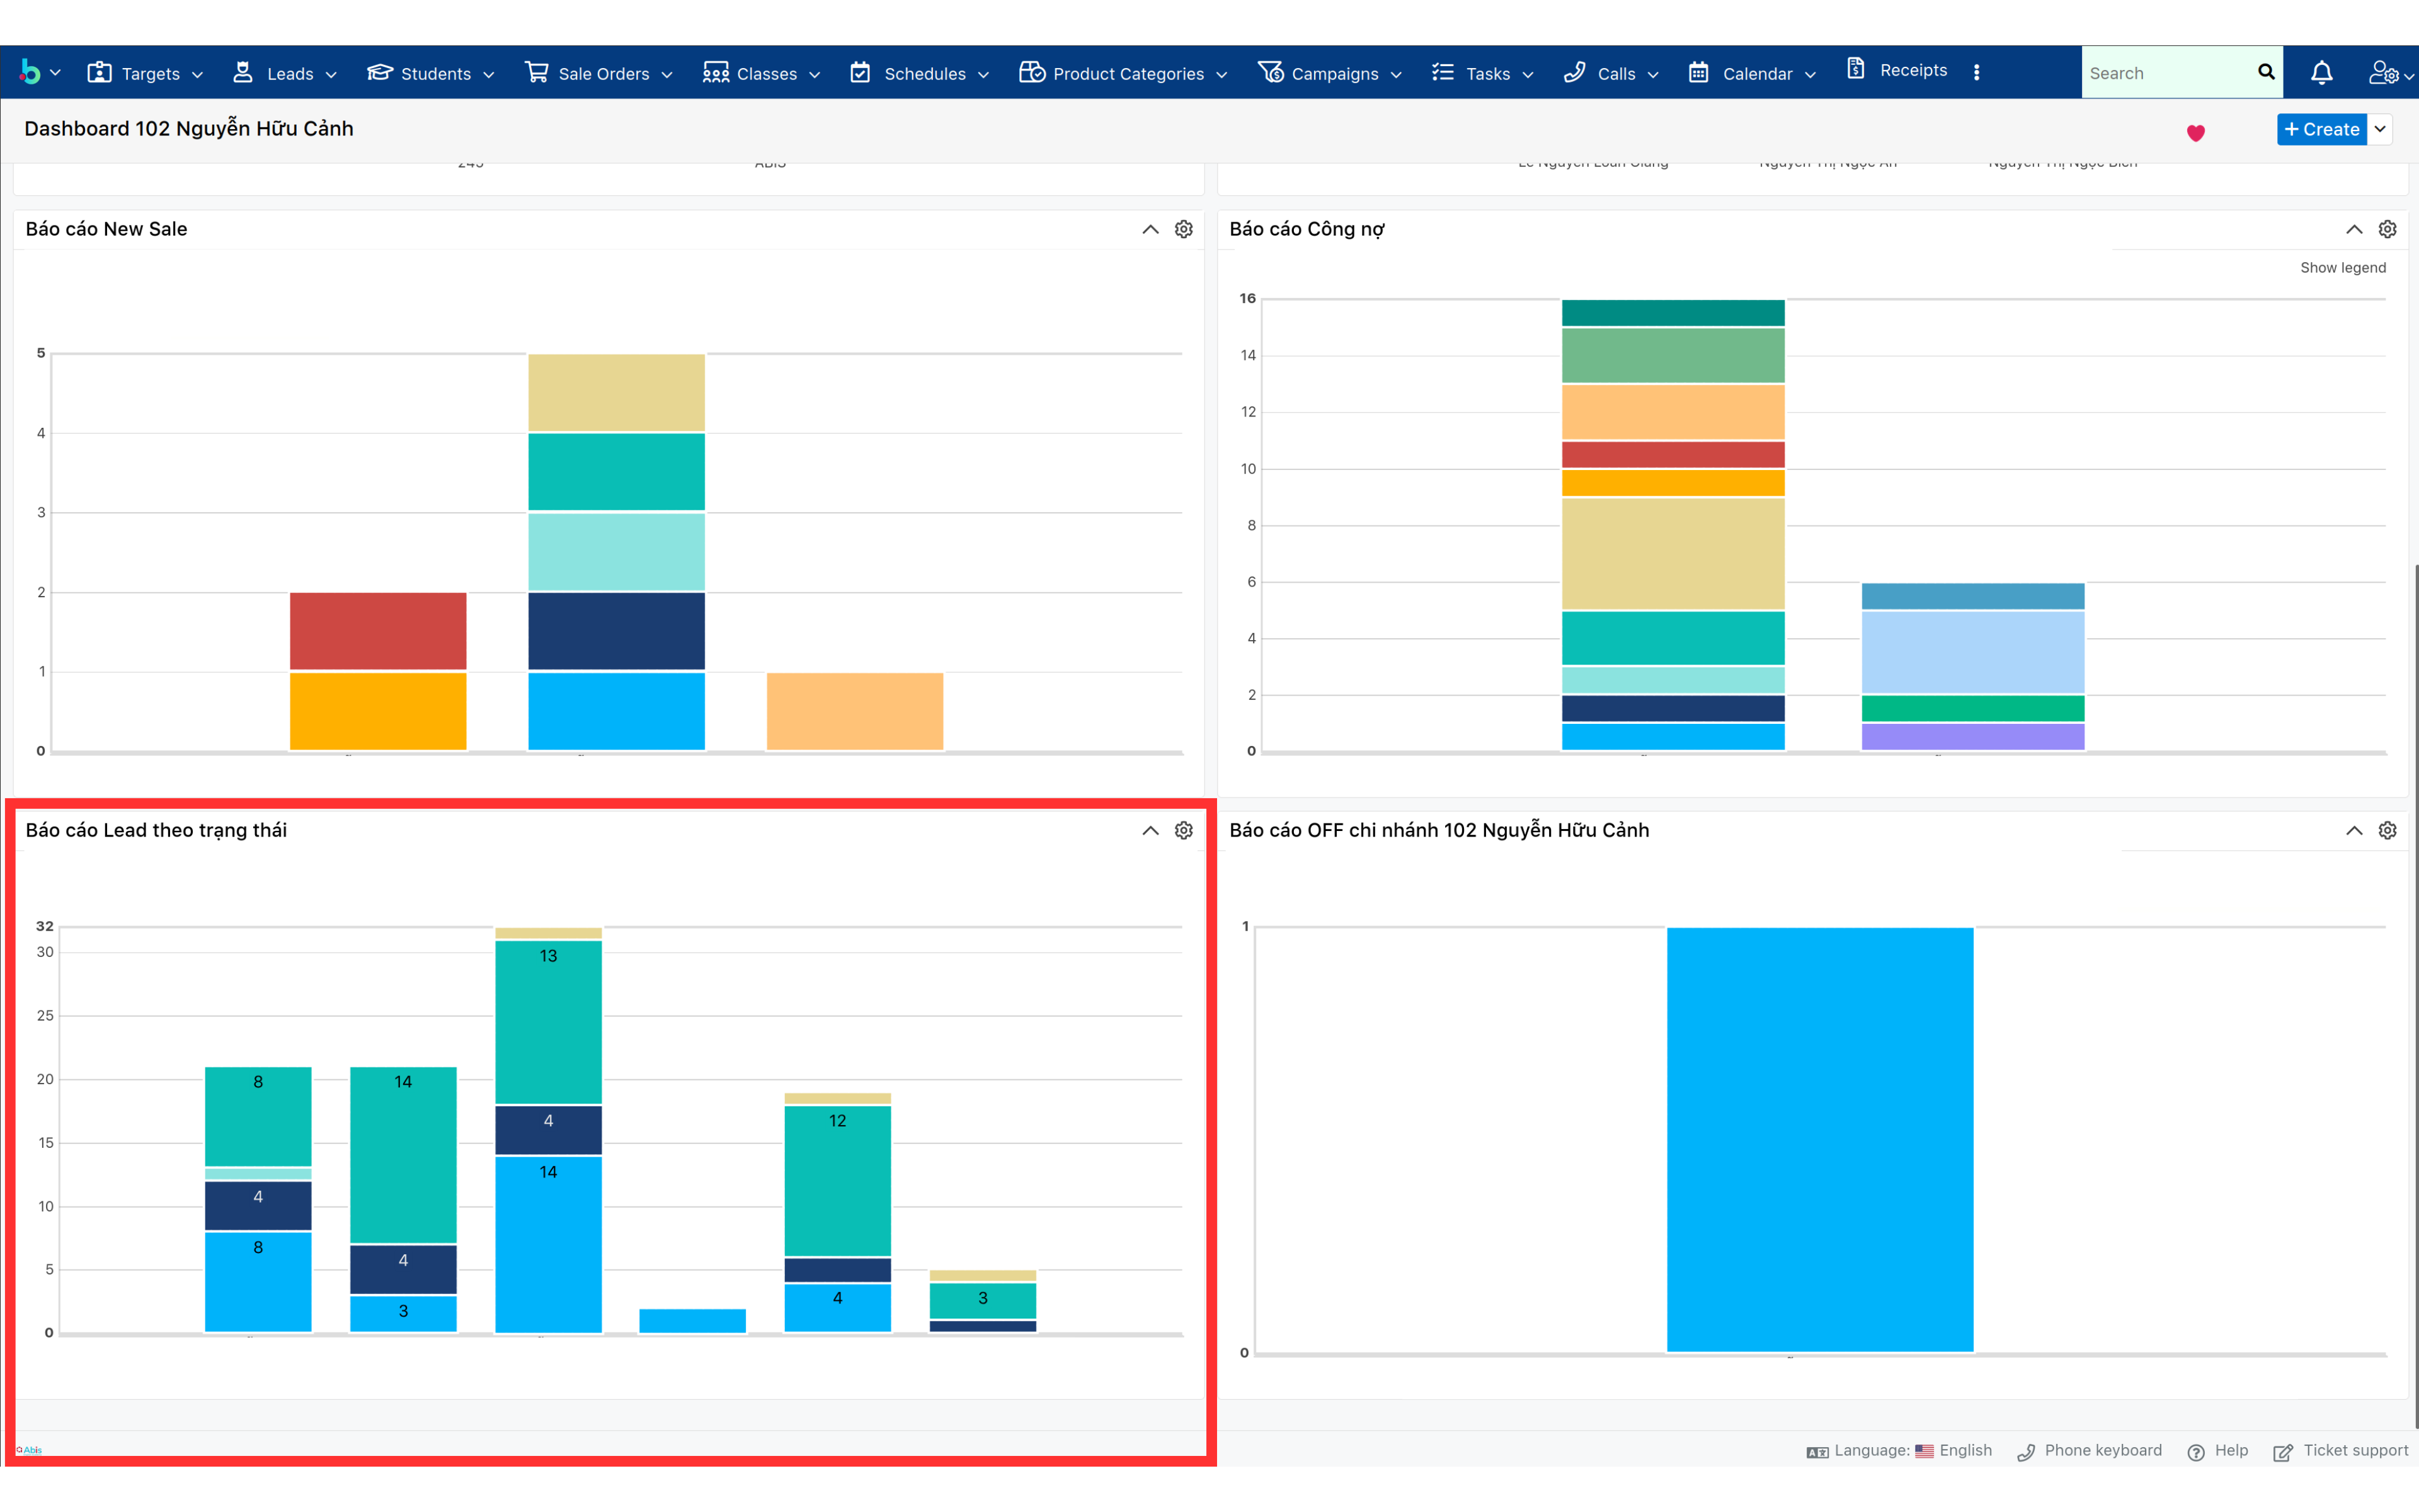Open settings gear of Báo cáo Công nợ
The width and height of the screenshot is (2419, 1512).
[2387, 229]
